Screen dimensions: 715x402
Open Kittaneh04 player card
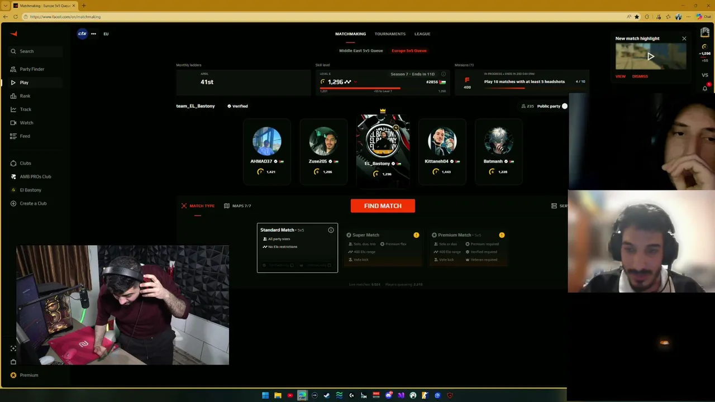(x=442, y=151)
